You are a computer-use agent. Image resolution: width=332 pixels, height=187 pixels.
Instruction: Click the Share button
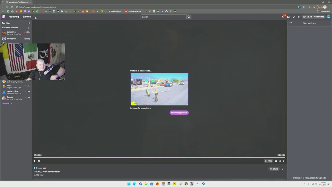coord(274,169)
